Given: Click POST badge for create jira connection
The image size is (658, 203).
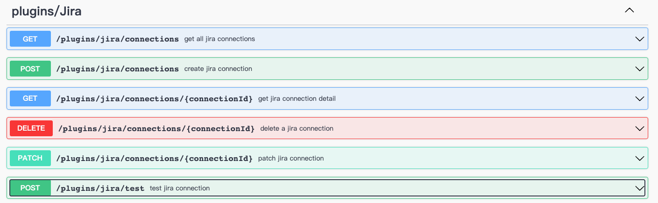Looking at the screenshot, I should 30,69.
